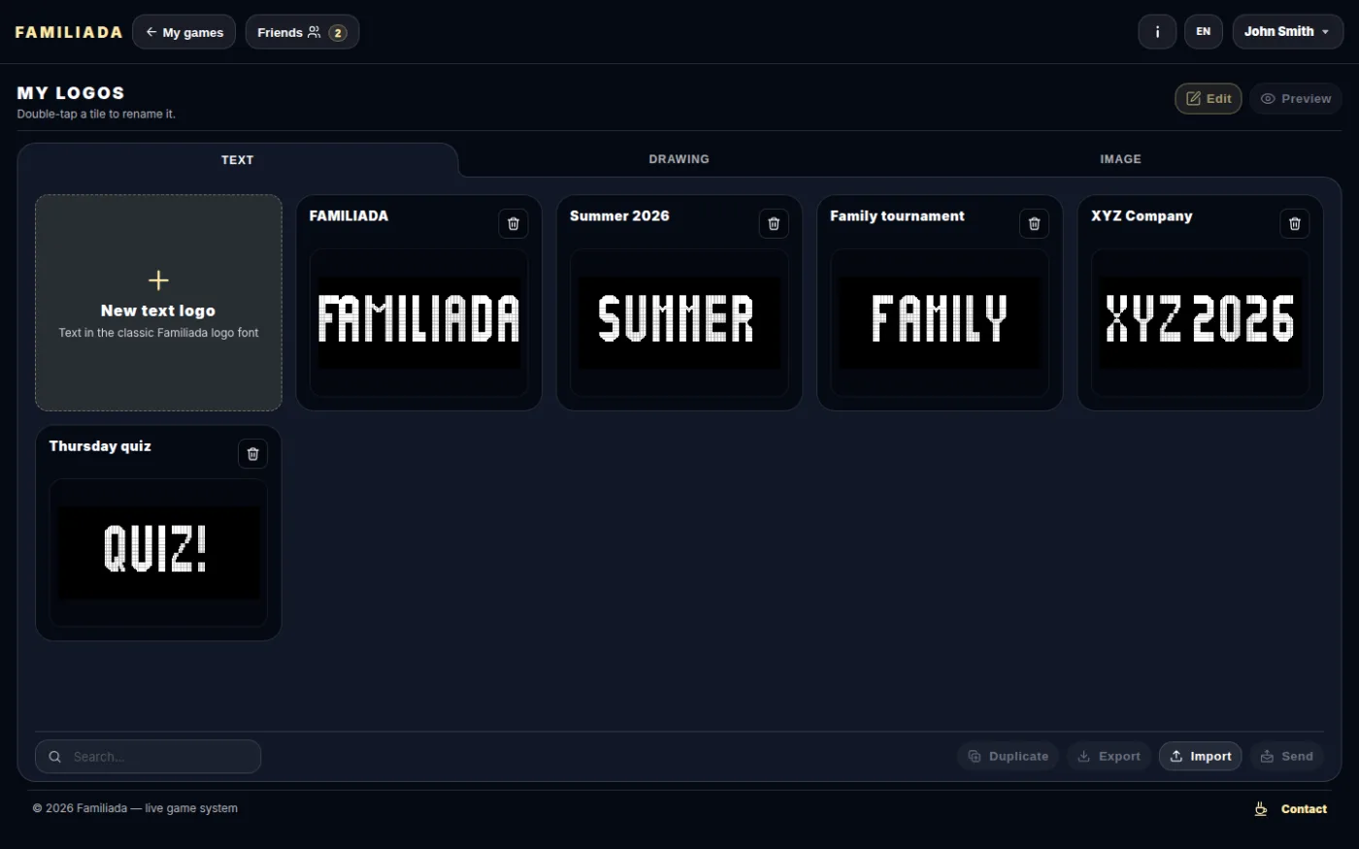Click the Duplicate button
Image resolution: width=1359 pixels, height=849 pixels.
pyautogui.click(x=1008, y=757)
